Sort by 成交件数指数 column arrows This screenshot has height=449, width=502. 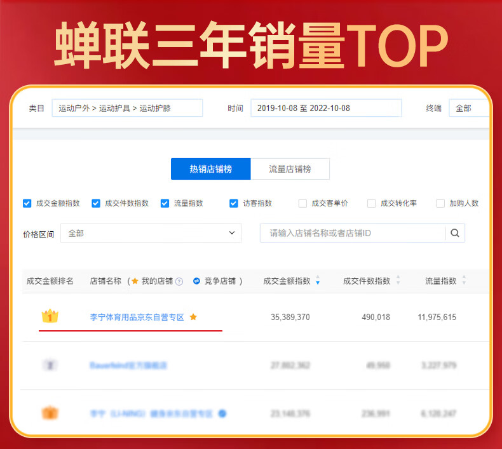pos(398,280)
